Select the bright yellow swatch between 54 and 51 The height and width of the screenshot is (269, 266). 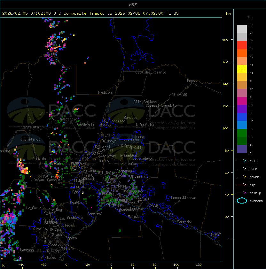pos(242,69)
